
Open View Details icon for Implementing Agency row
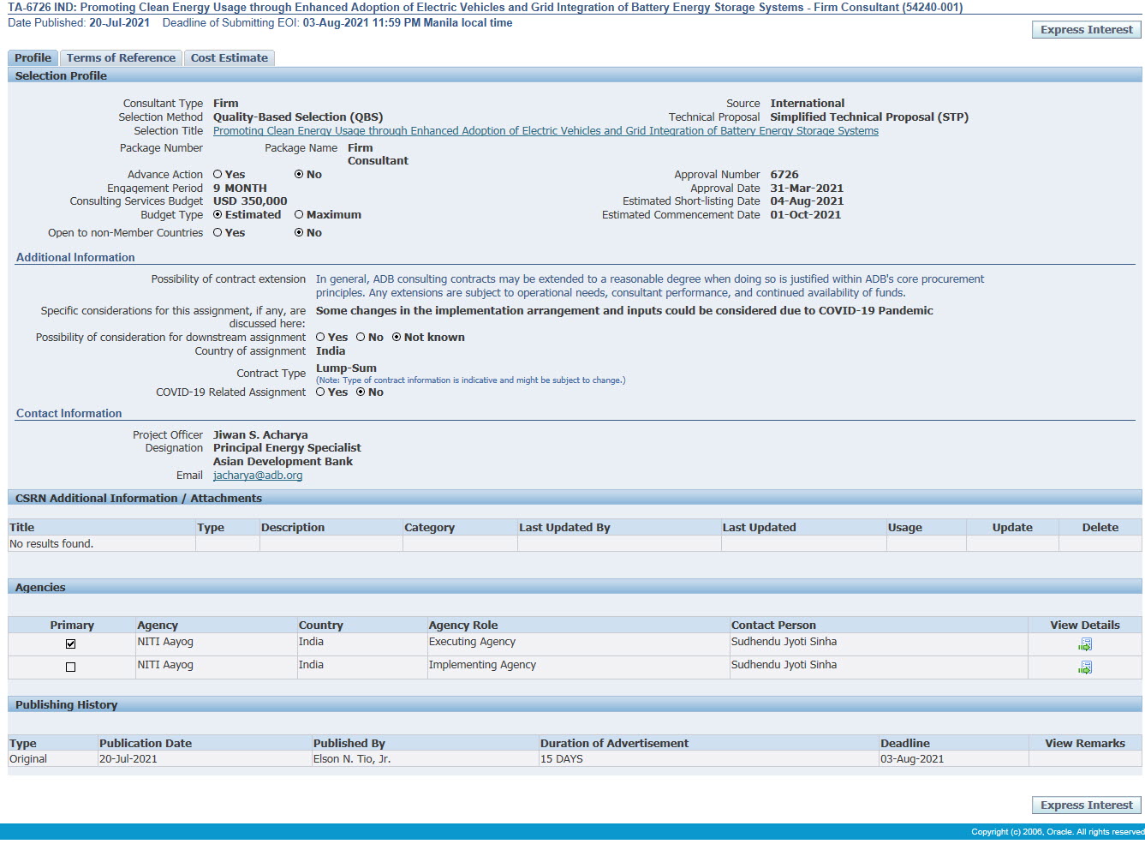1084,667
